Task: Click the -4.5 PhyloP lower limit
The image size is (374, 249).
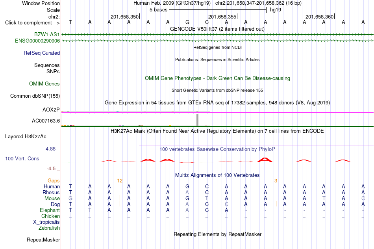Action: [x=51, y=169]
